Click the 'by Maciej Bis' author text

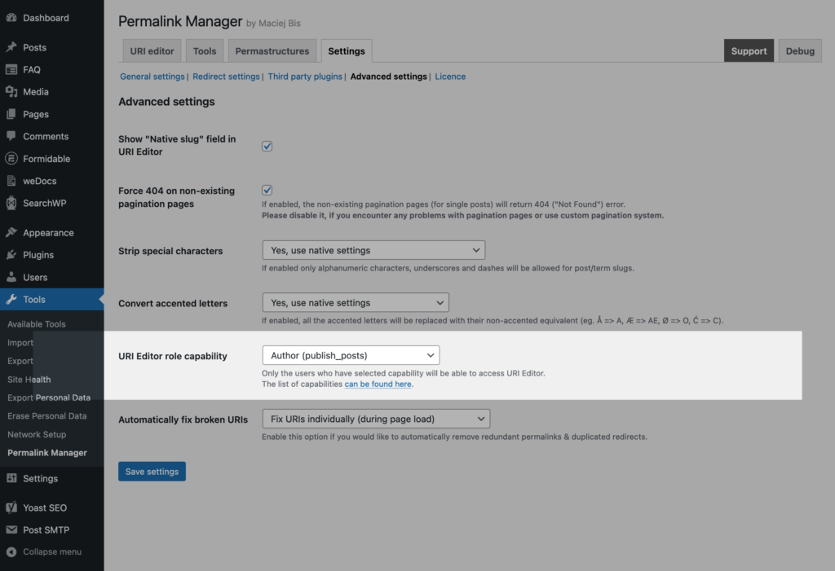(273, 24)
